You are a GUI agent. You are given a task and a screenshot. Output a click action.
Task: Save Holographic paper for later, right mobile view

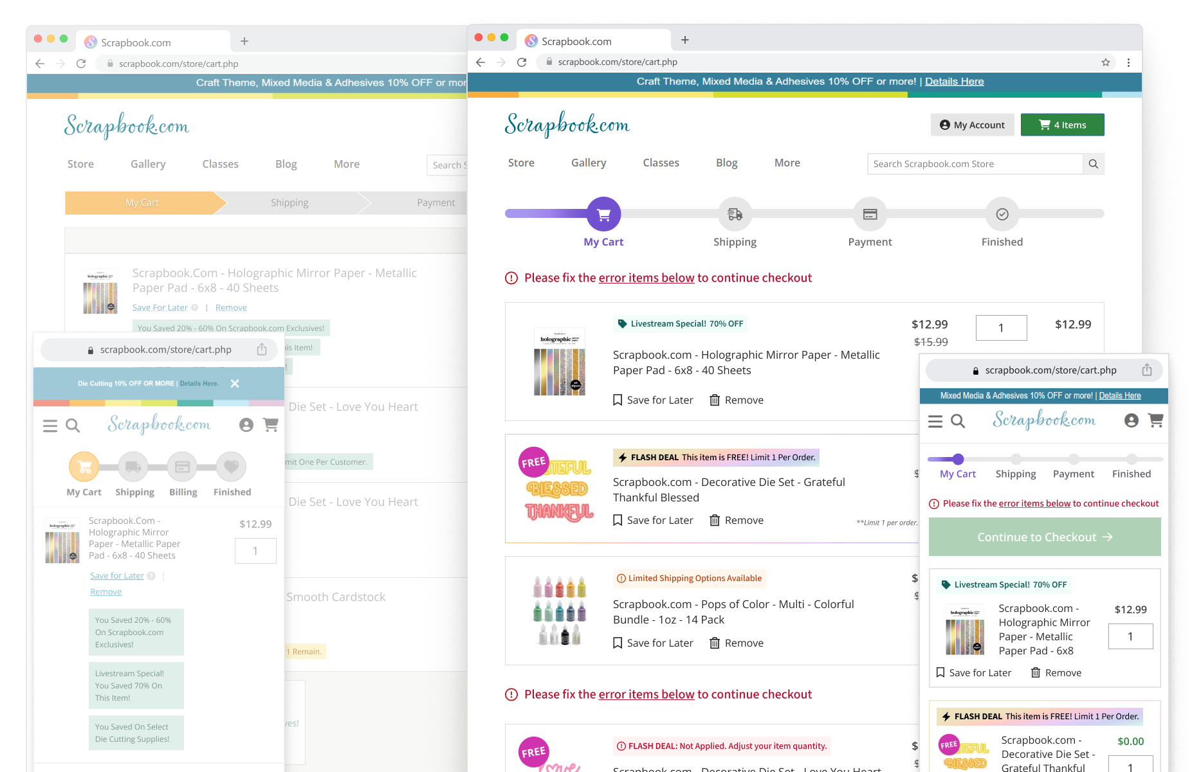point(973,672)
